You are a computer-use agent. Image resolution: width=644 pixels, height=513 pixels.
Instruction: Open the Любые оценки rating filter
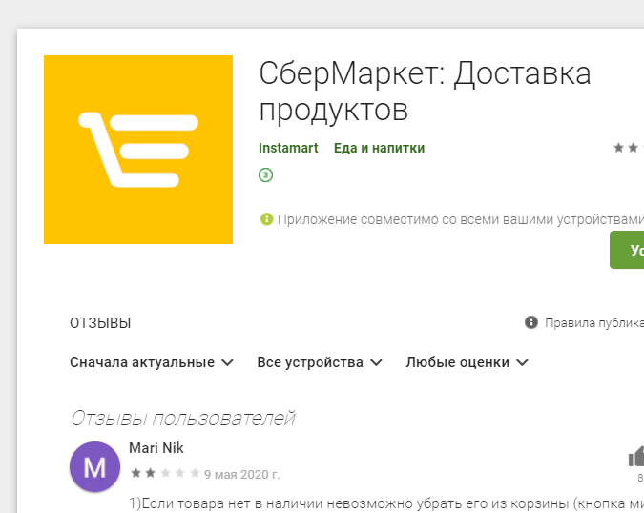467,362
